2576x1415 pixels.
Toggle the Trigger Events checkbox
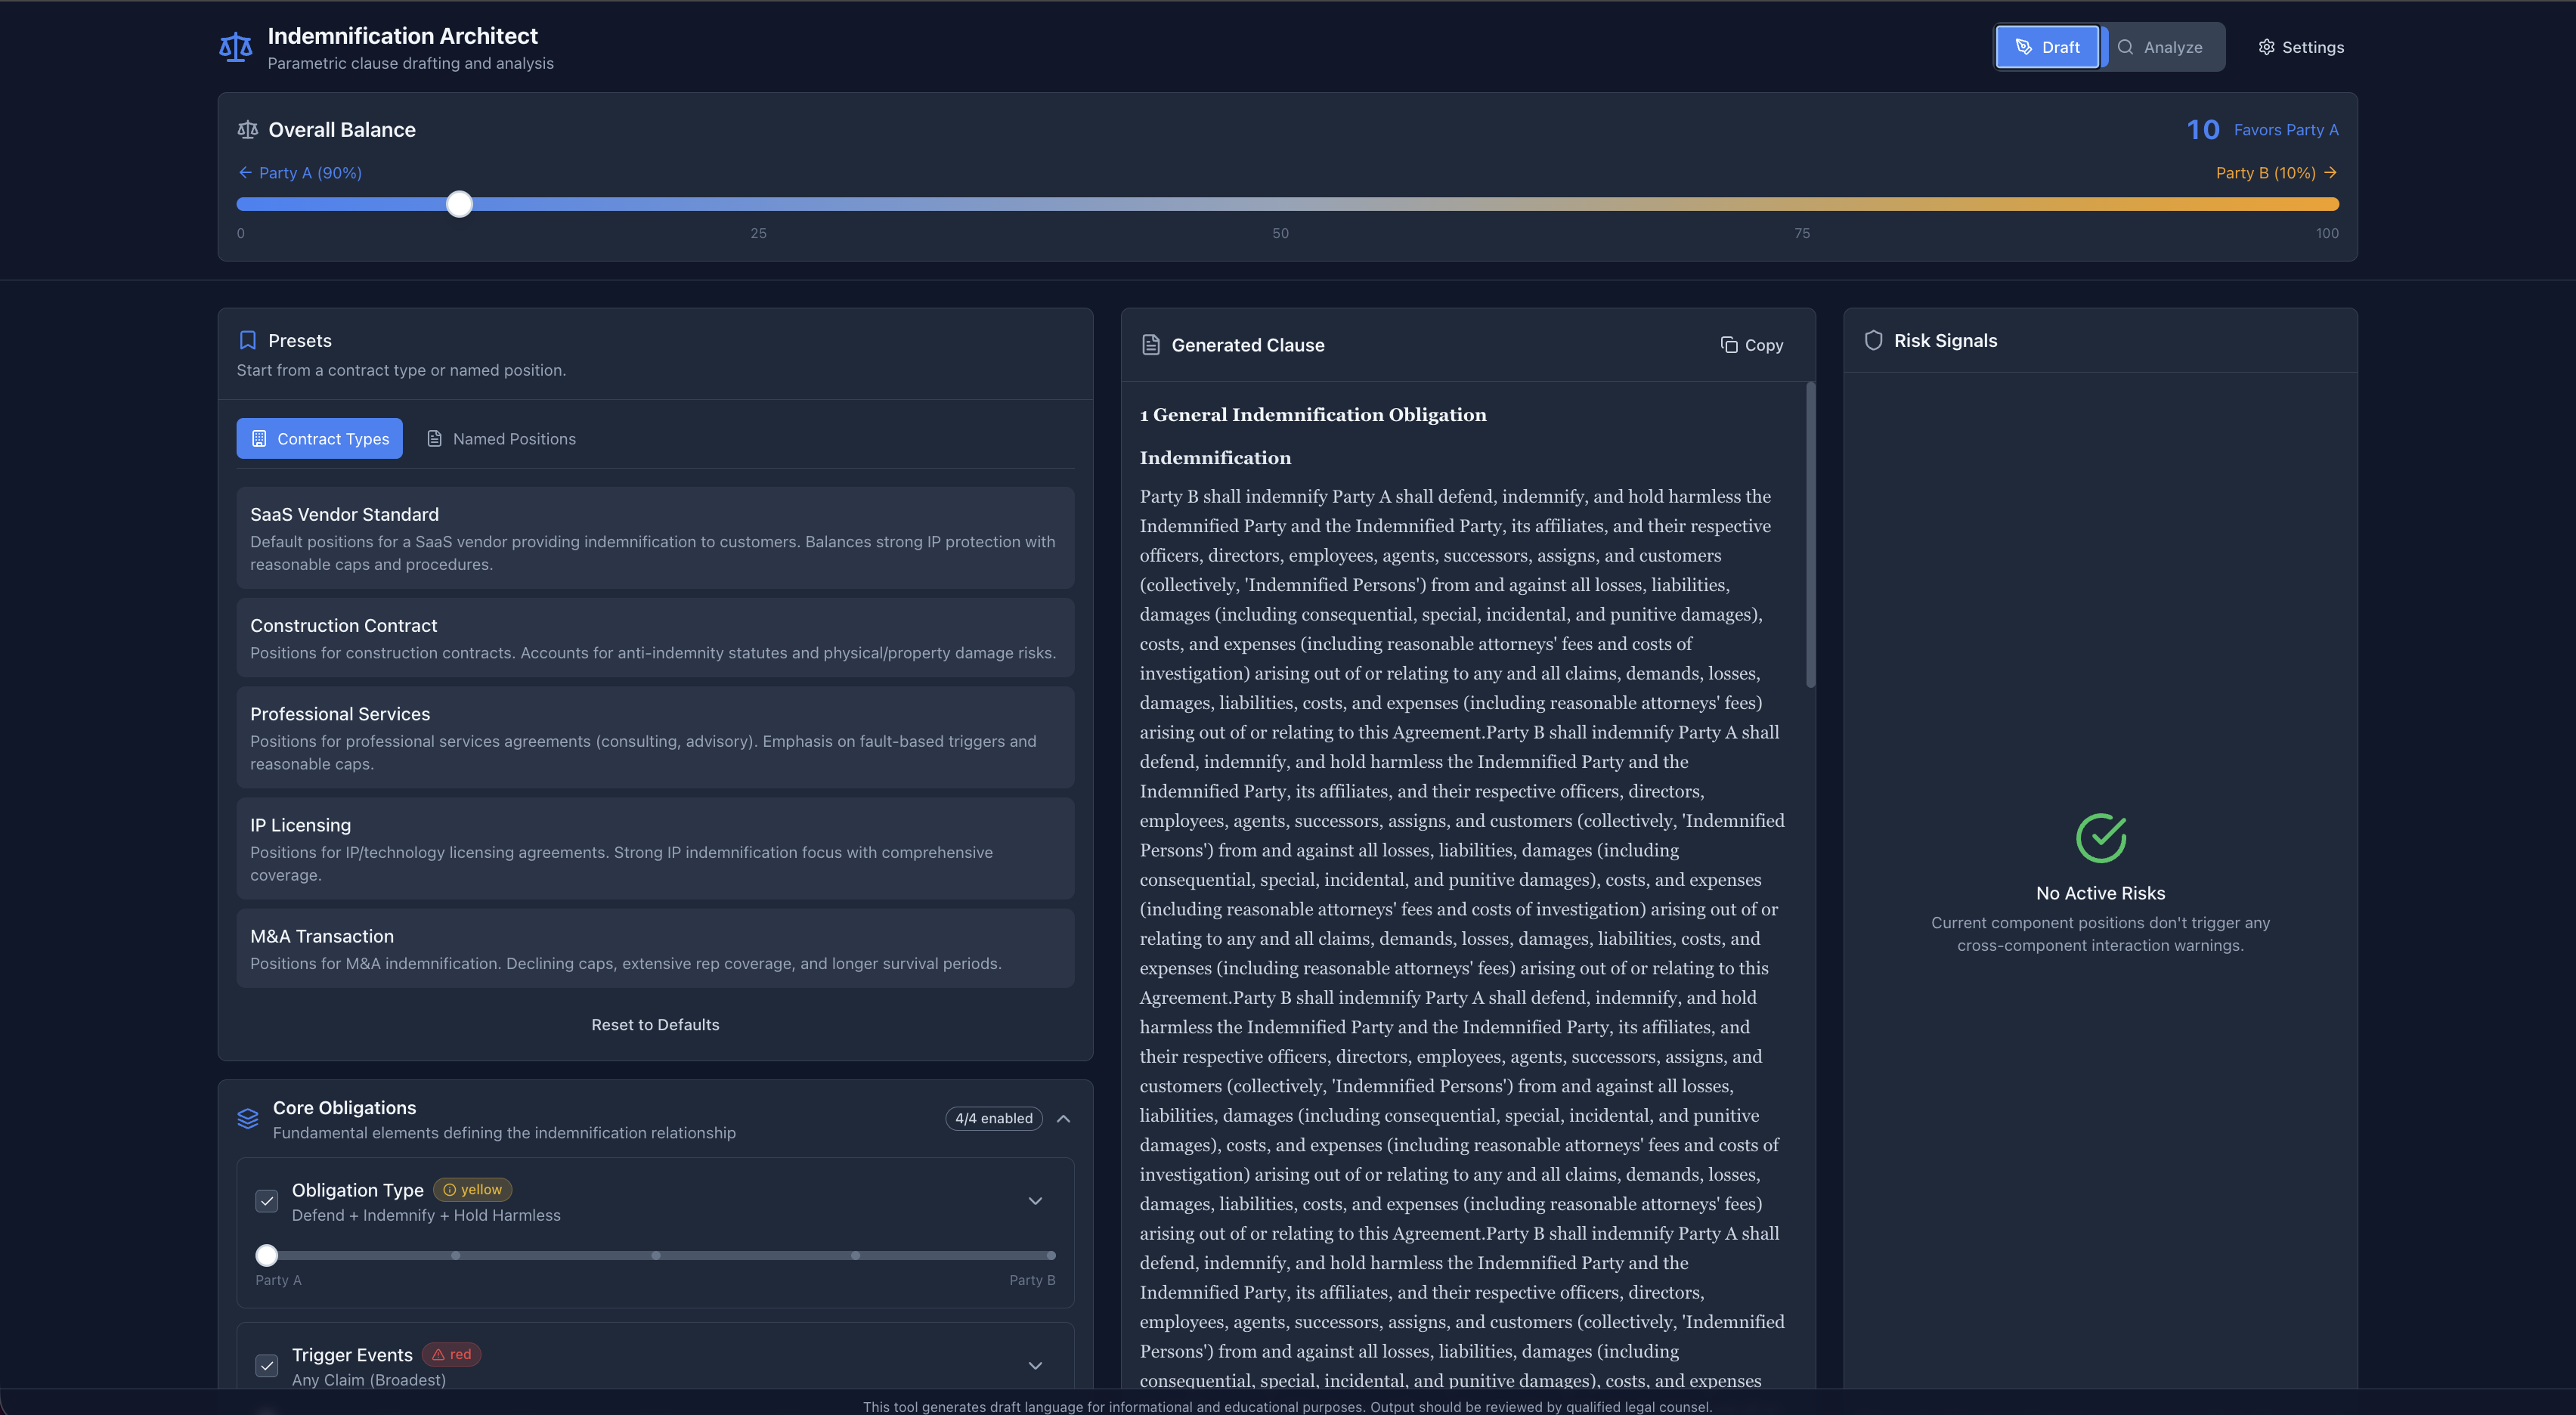point(267,1365)
